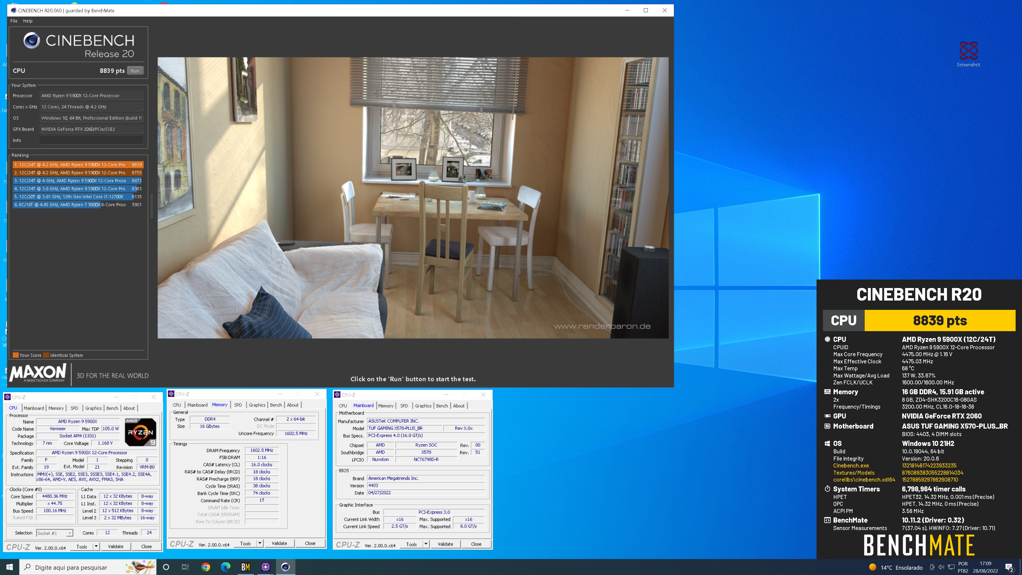Launch Microsoft Edge from taskbar
The width and height of the screenshot is (1022, 575).
point(225,567)
